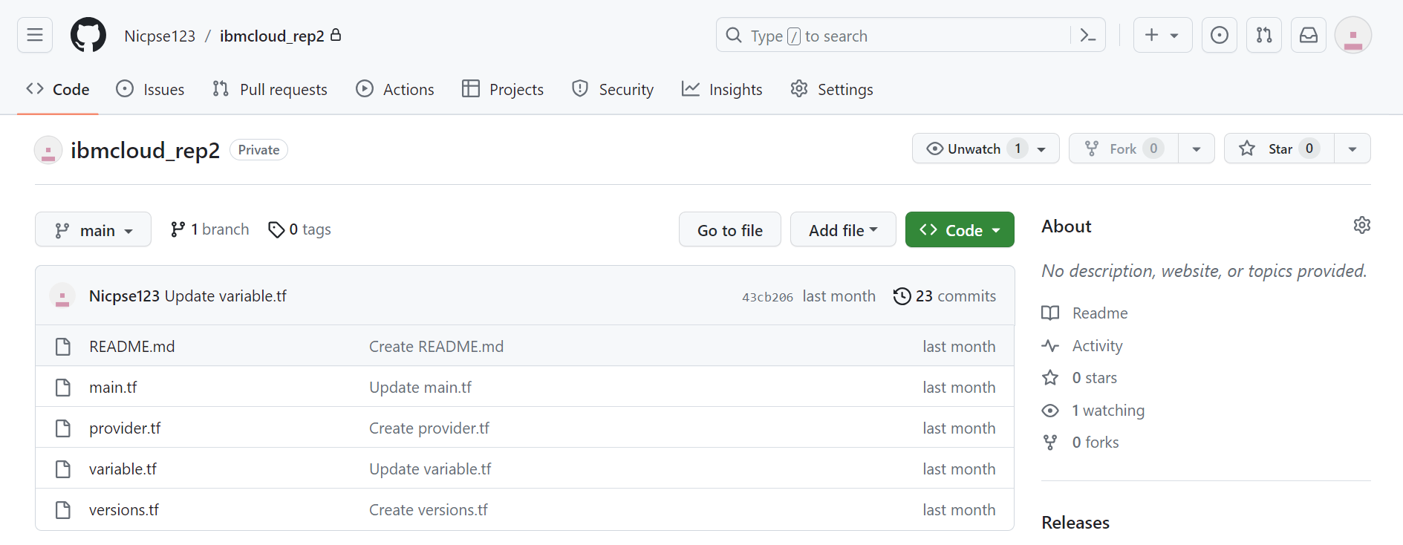Screen dimensions: 1403x545
Task: Open the issues icon in header
Action: click(x=1219, y=35)
